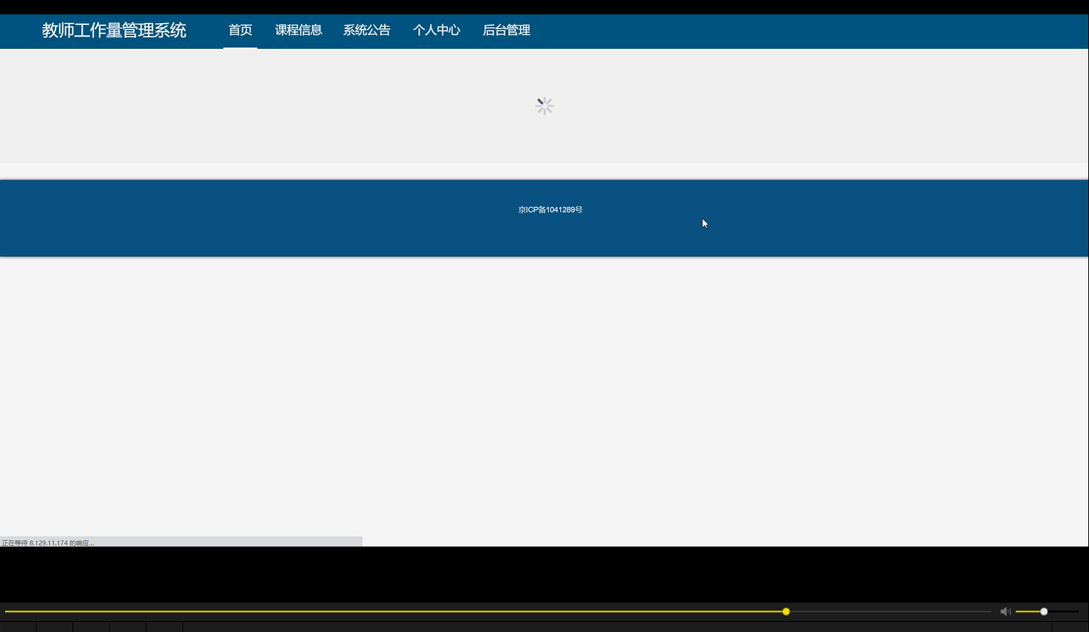Open 后台管理 from the navigation bar
This screenshot has width=1089, height=632.
point(506,30)
